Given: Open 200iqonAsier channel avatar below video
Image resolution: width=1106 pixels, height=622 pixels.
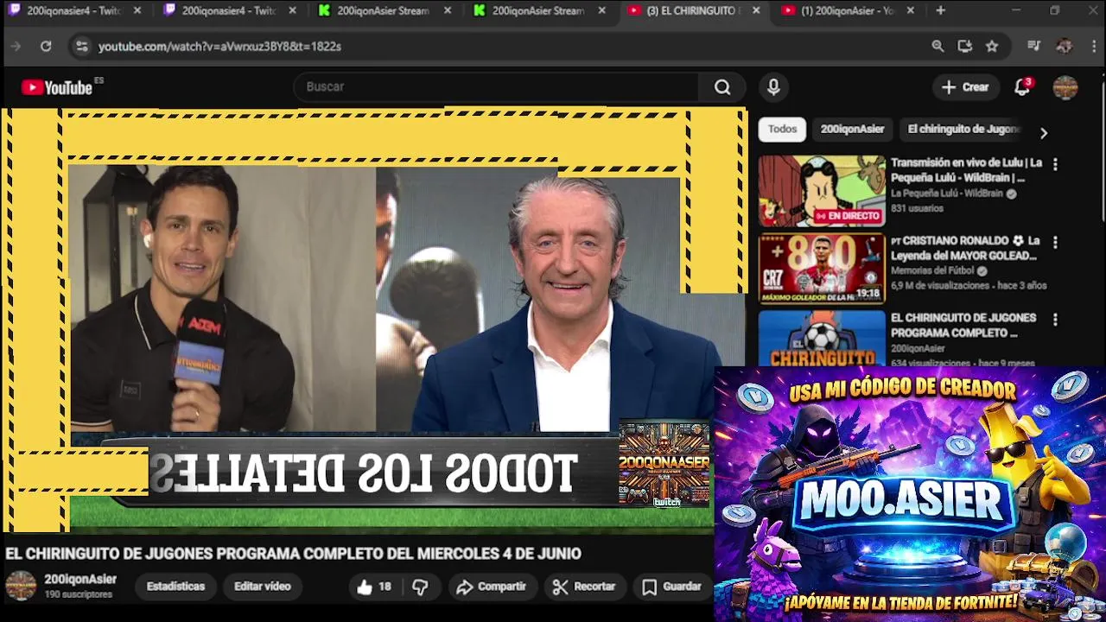Looking at the screenshot, I should (x=21, y=585).
